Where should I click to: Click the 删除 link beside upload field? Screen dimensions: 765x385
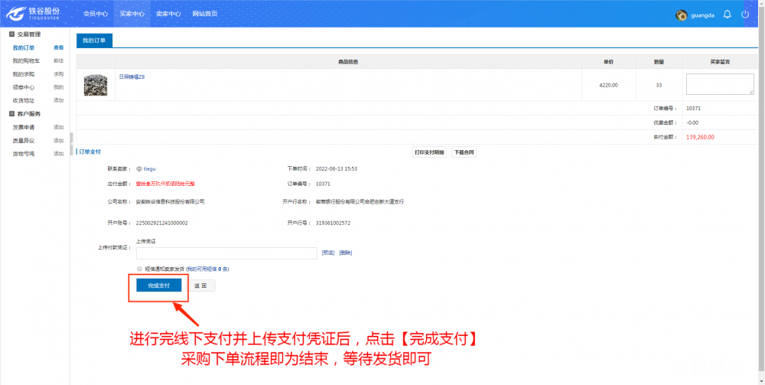(346, 253)
